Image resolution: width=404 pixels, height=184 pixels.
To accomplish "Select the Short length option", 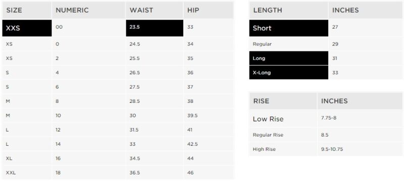I will (x=288, y=28).
